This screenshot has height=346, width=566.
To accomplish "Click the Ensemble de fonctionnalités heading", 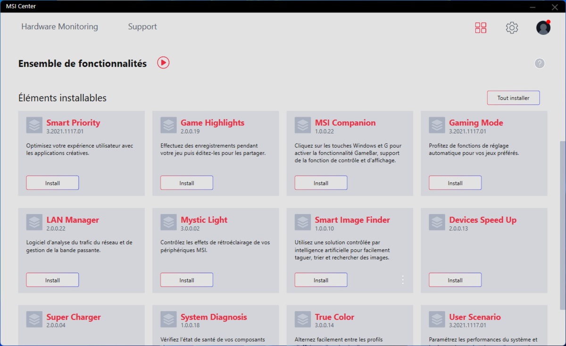I will click(83, 63).
